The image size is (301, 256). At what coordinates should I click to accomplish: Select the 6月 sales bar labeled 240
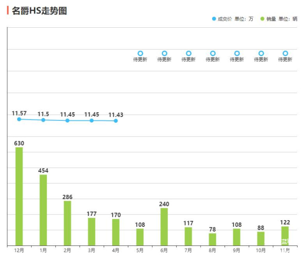164,227
